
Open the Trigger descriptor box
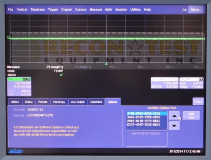tap(192, 83)
